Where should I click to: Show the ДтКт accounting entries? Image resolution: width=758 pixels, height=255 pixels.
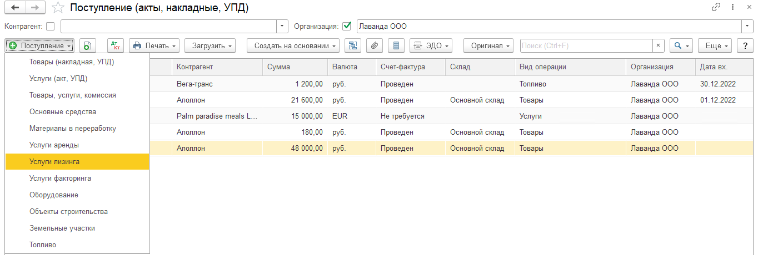coord(116,45)
